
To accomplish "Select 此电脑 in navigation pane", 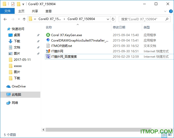I will 20,95.
